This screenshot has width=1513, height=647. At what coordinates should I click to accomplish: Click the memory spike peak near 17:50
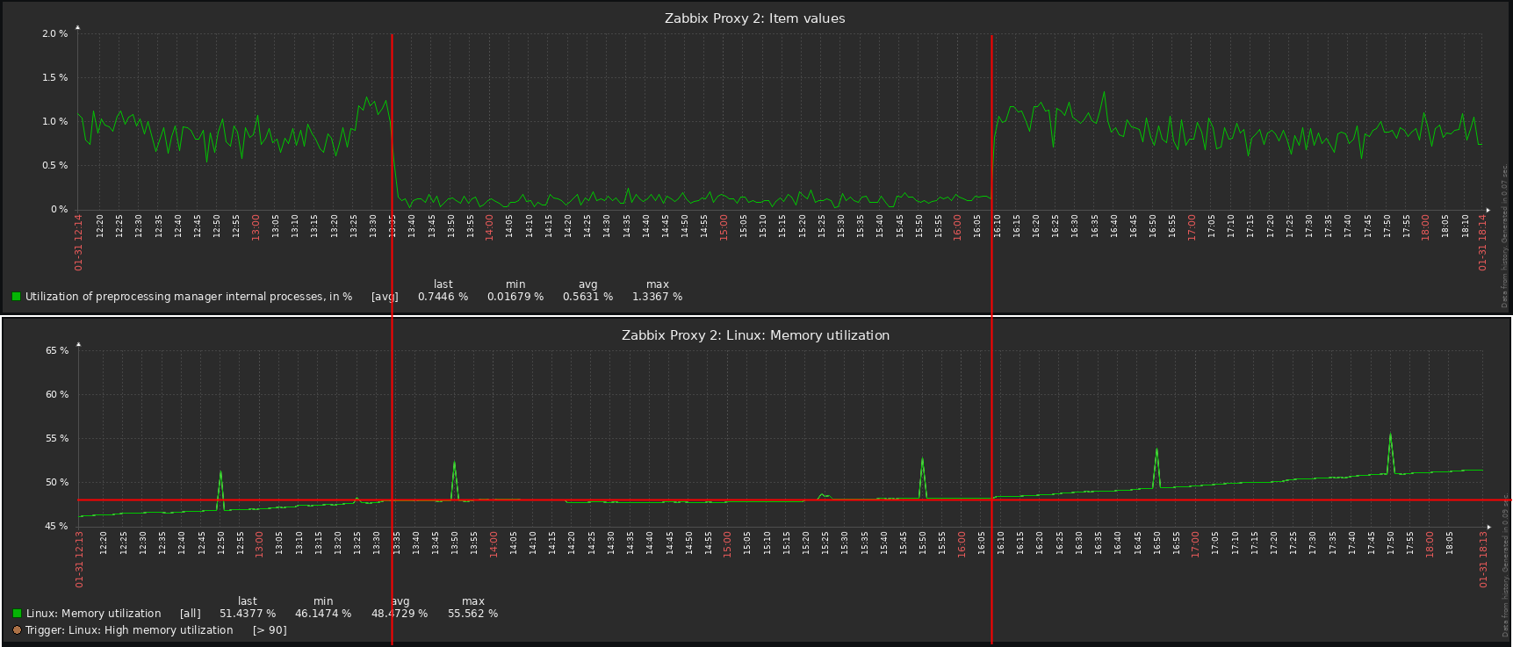1390,434
